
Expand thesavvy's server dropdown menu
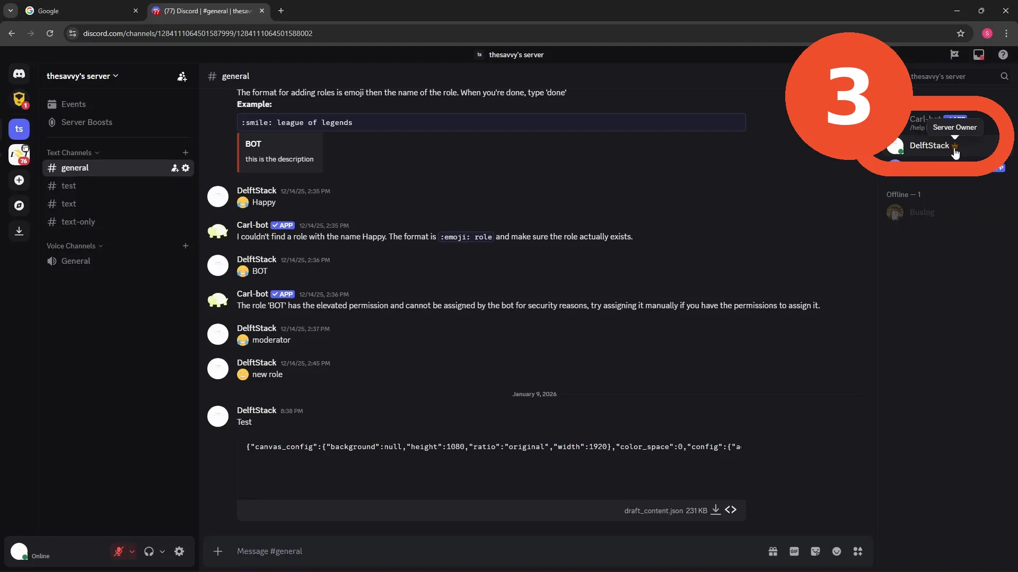click(82, 76)
